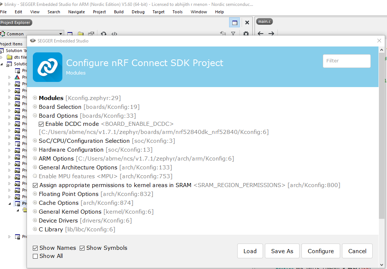This screenshot has height=269, width=387.
Task: Click the filter funnel icon in Project Explorer
Action: click(x=233, y=33)
